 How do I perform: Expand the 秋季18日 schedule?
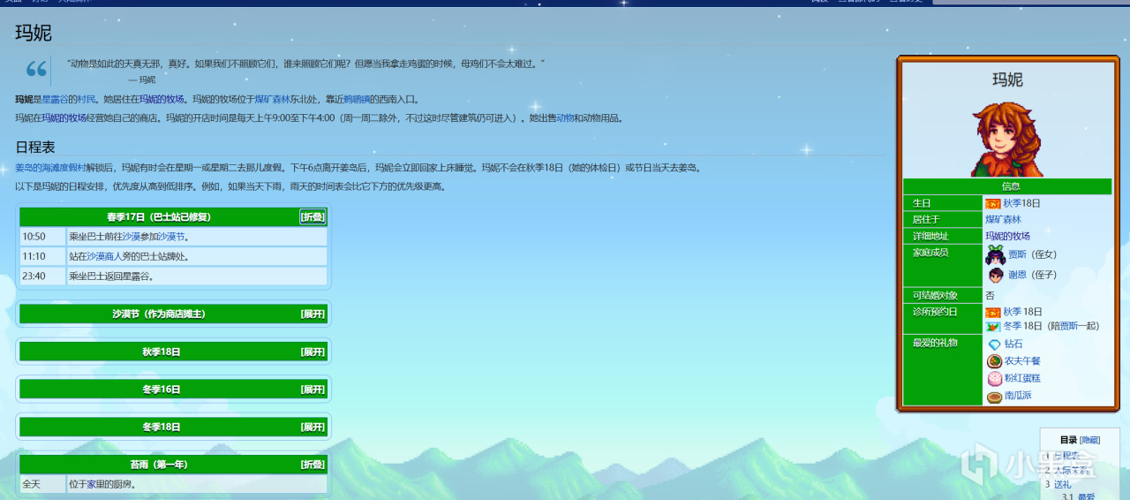pos(313,352)
